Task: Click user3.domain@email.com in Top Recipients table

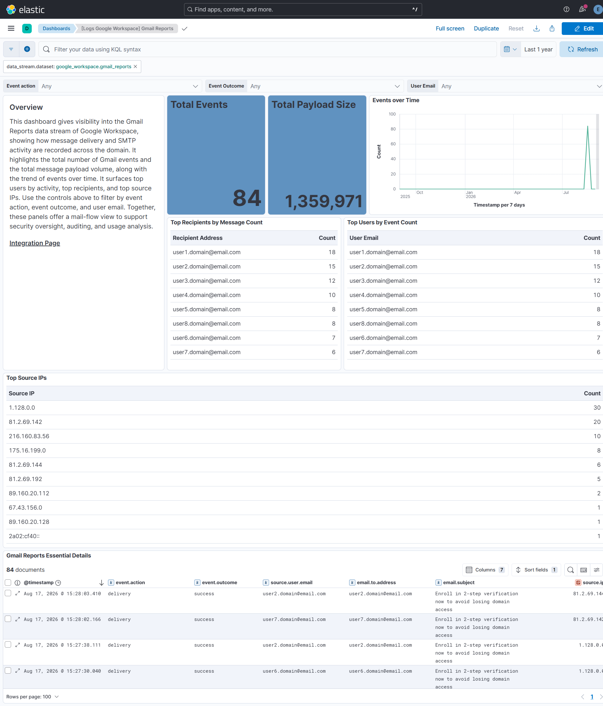Action: (207, 281)
